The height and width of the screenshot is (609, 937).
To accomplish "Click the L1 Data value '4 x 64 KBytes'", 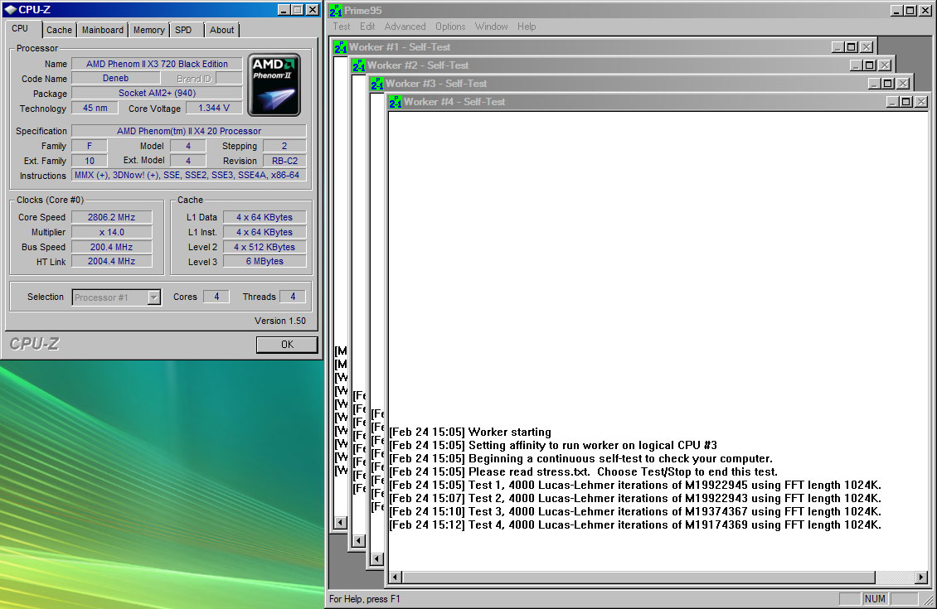I will click(265, 217).
